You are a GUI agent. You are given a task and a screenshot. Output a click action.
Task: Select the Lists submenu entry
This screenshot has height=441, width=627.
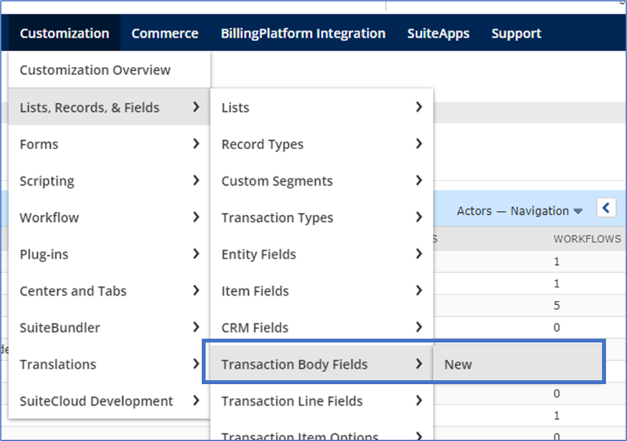(322, 107)
